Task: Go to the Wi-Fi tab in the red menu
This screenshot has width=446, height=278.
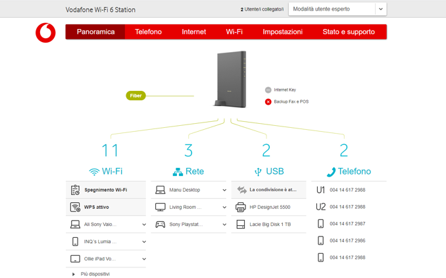Action: tap(234, 32)
